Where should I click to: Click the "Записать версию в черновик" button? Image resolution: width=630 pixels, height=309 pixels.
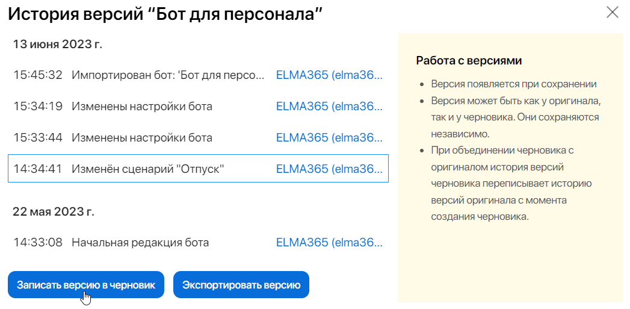coord(85,285)
